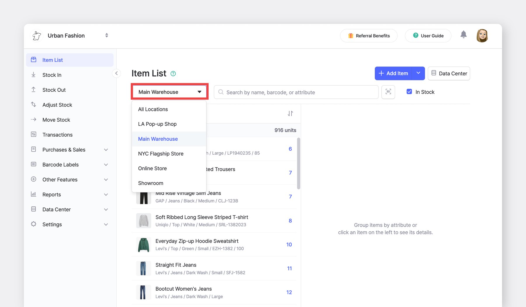
Task: Uncheck the In Stock checkbox
Action: [x=409, y=92]
